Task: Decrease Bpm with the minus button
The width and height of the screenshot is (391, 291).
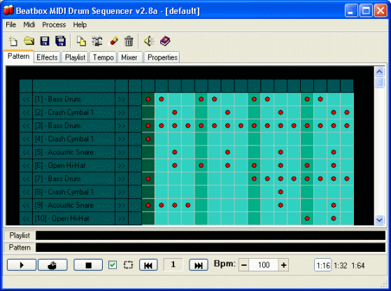Action: point(244,265)
